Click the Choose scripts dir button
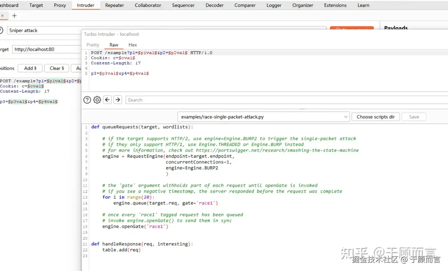The image size is (448, 271). pyautogui.click(x=376, y=117)
